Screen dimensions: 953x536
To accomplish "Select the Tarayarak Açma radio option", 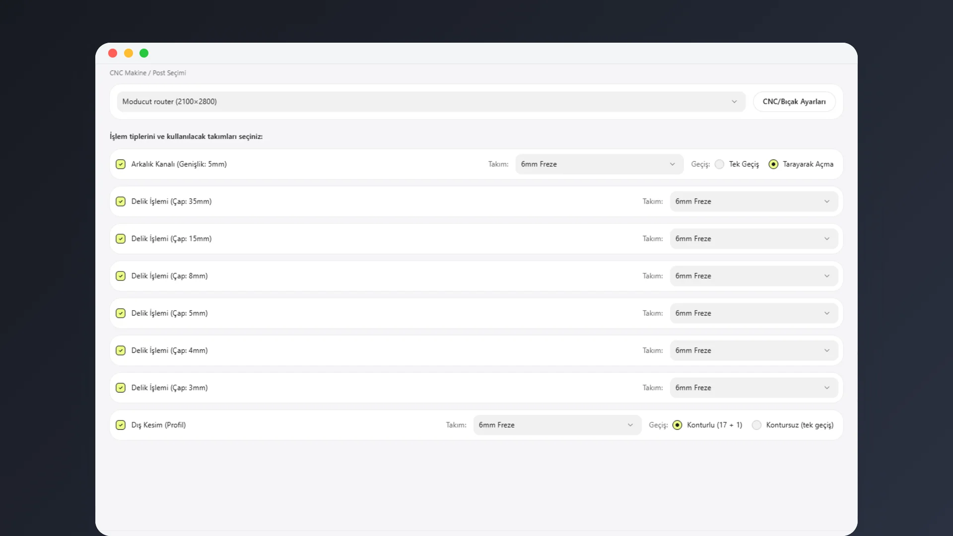I will coord(773,164).
